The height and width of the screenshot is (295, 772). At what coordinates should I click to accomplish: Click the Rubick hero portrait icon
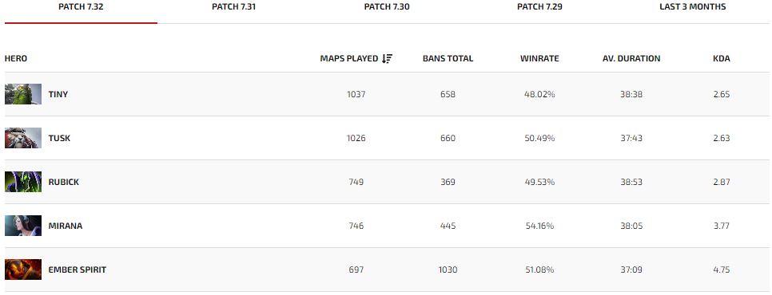tap(23, 182)
